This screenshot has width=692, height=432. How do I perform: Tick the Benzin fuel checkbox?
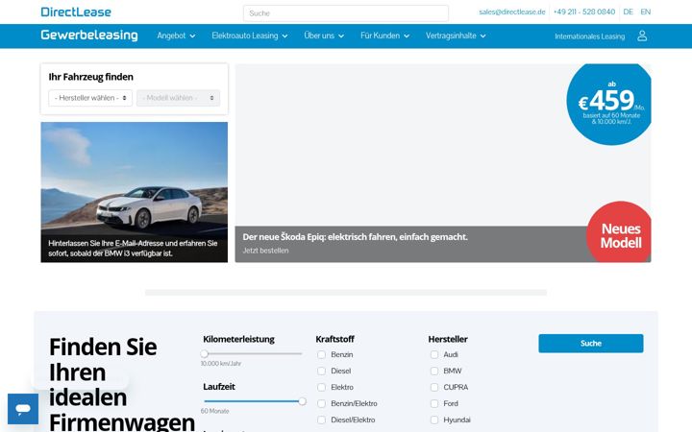(321, 354)
